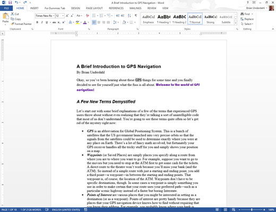This screenshot has width=276, height=212.
Task: Click the Paste clipboard icon
Action: coord(5,16)
